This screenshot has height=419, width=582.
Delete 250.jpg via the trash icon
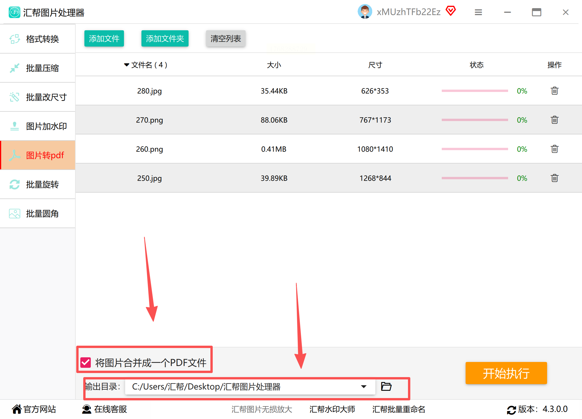[554, 178]
